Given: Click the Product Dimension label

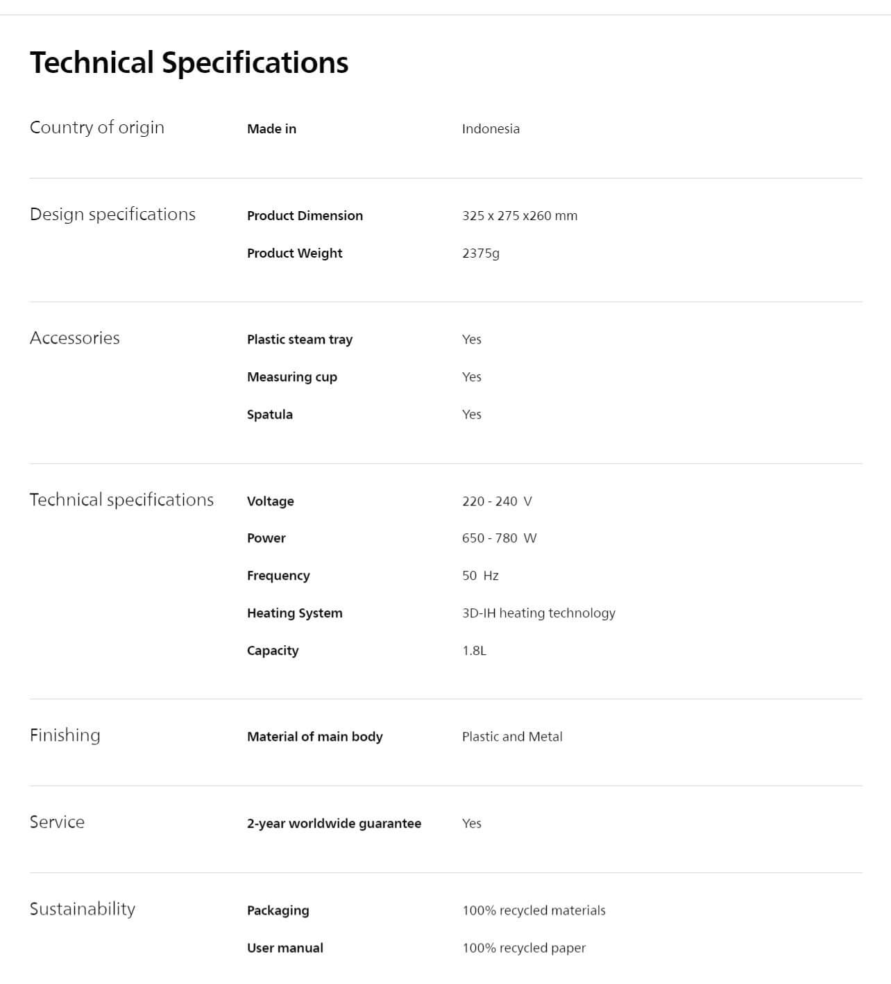Looking at the screenshot, I should [305, 216].
